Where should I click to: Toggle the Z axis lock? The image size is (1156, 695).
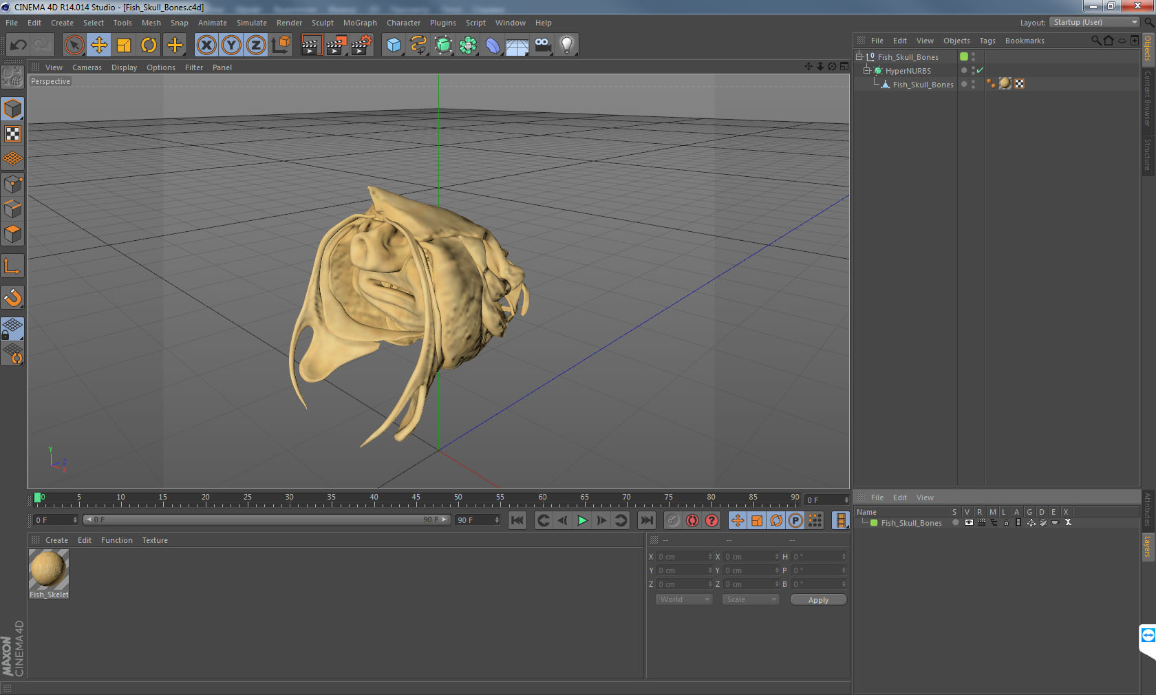256,45
